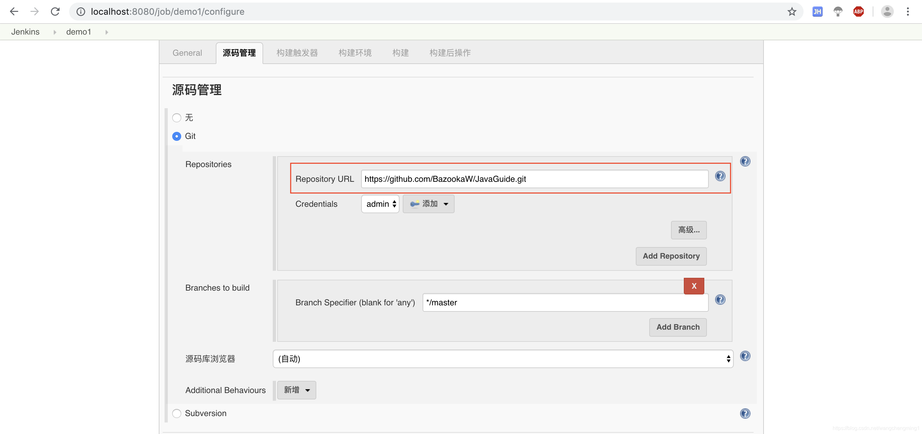Screen dimensions: 922x434
Task: Bookmark page with star icon
Action: click(792, 12)
